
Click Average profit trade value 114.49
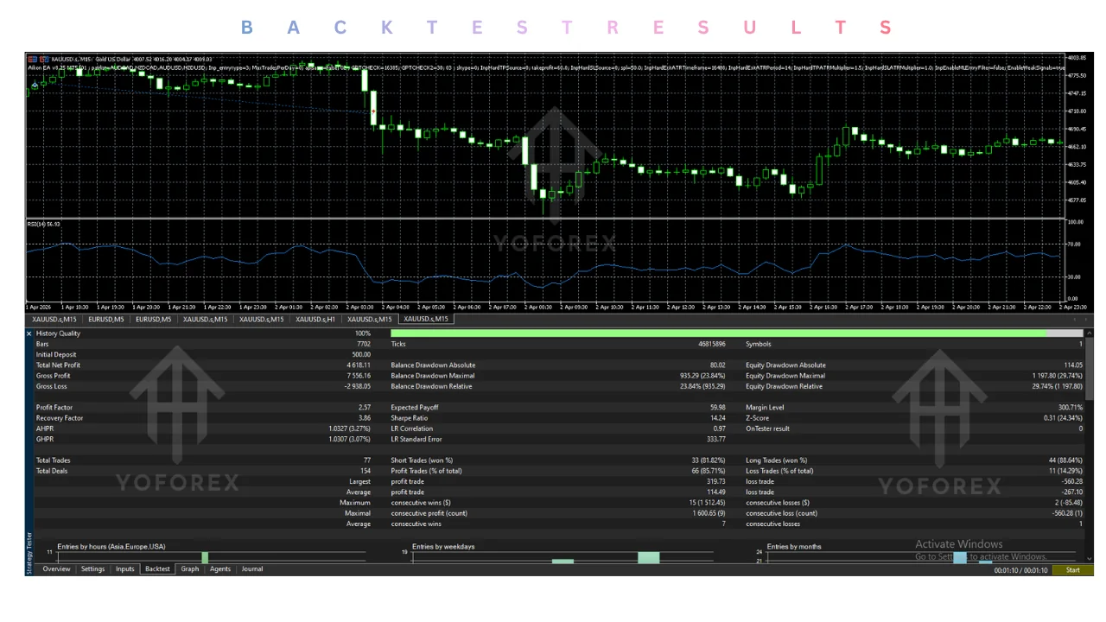click(x=715, y=492)
